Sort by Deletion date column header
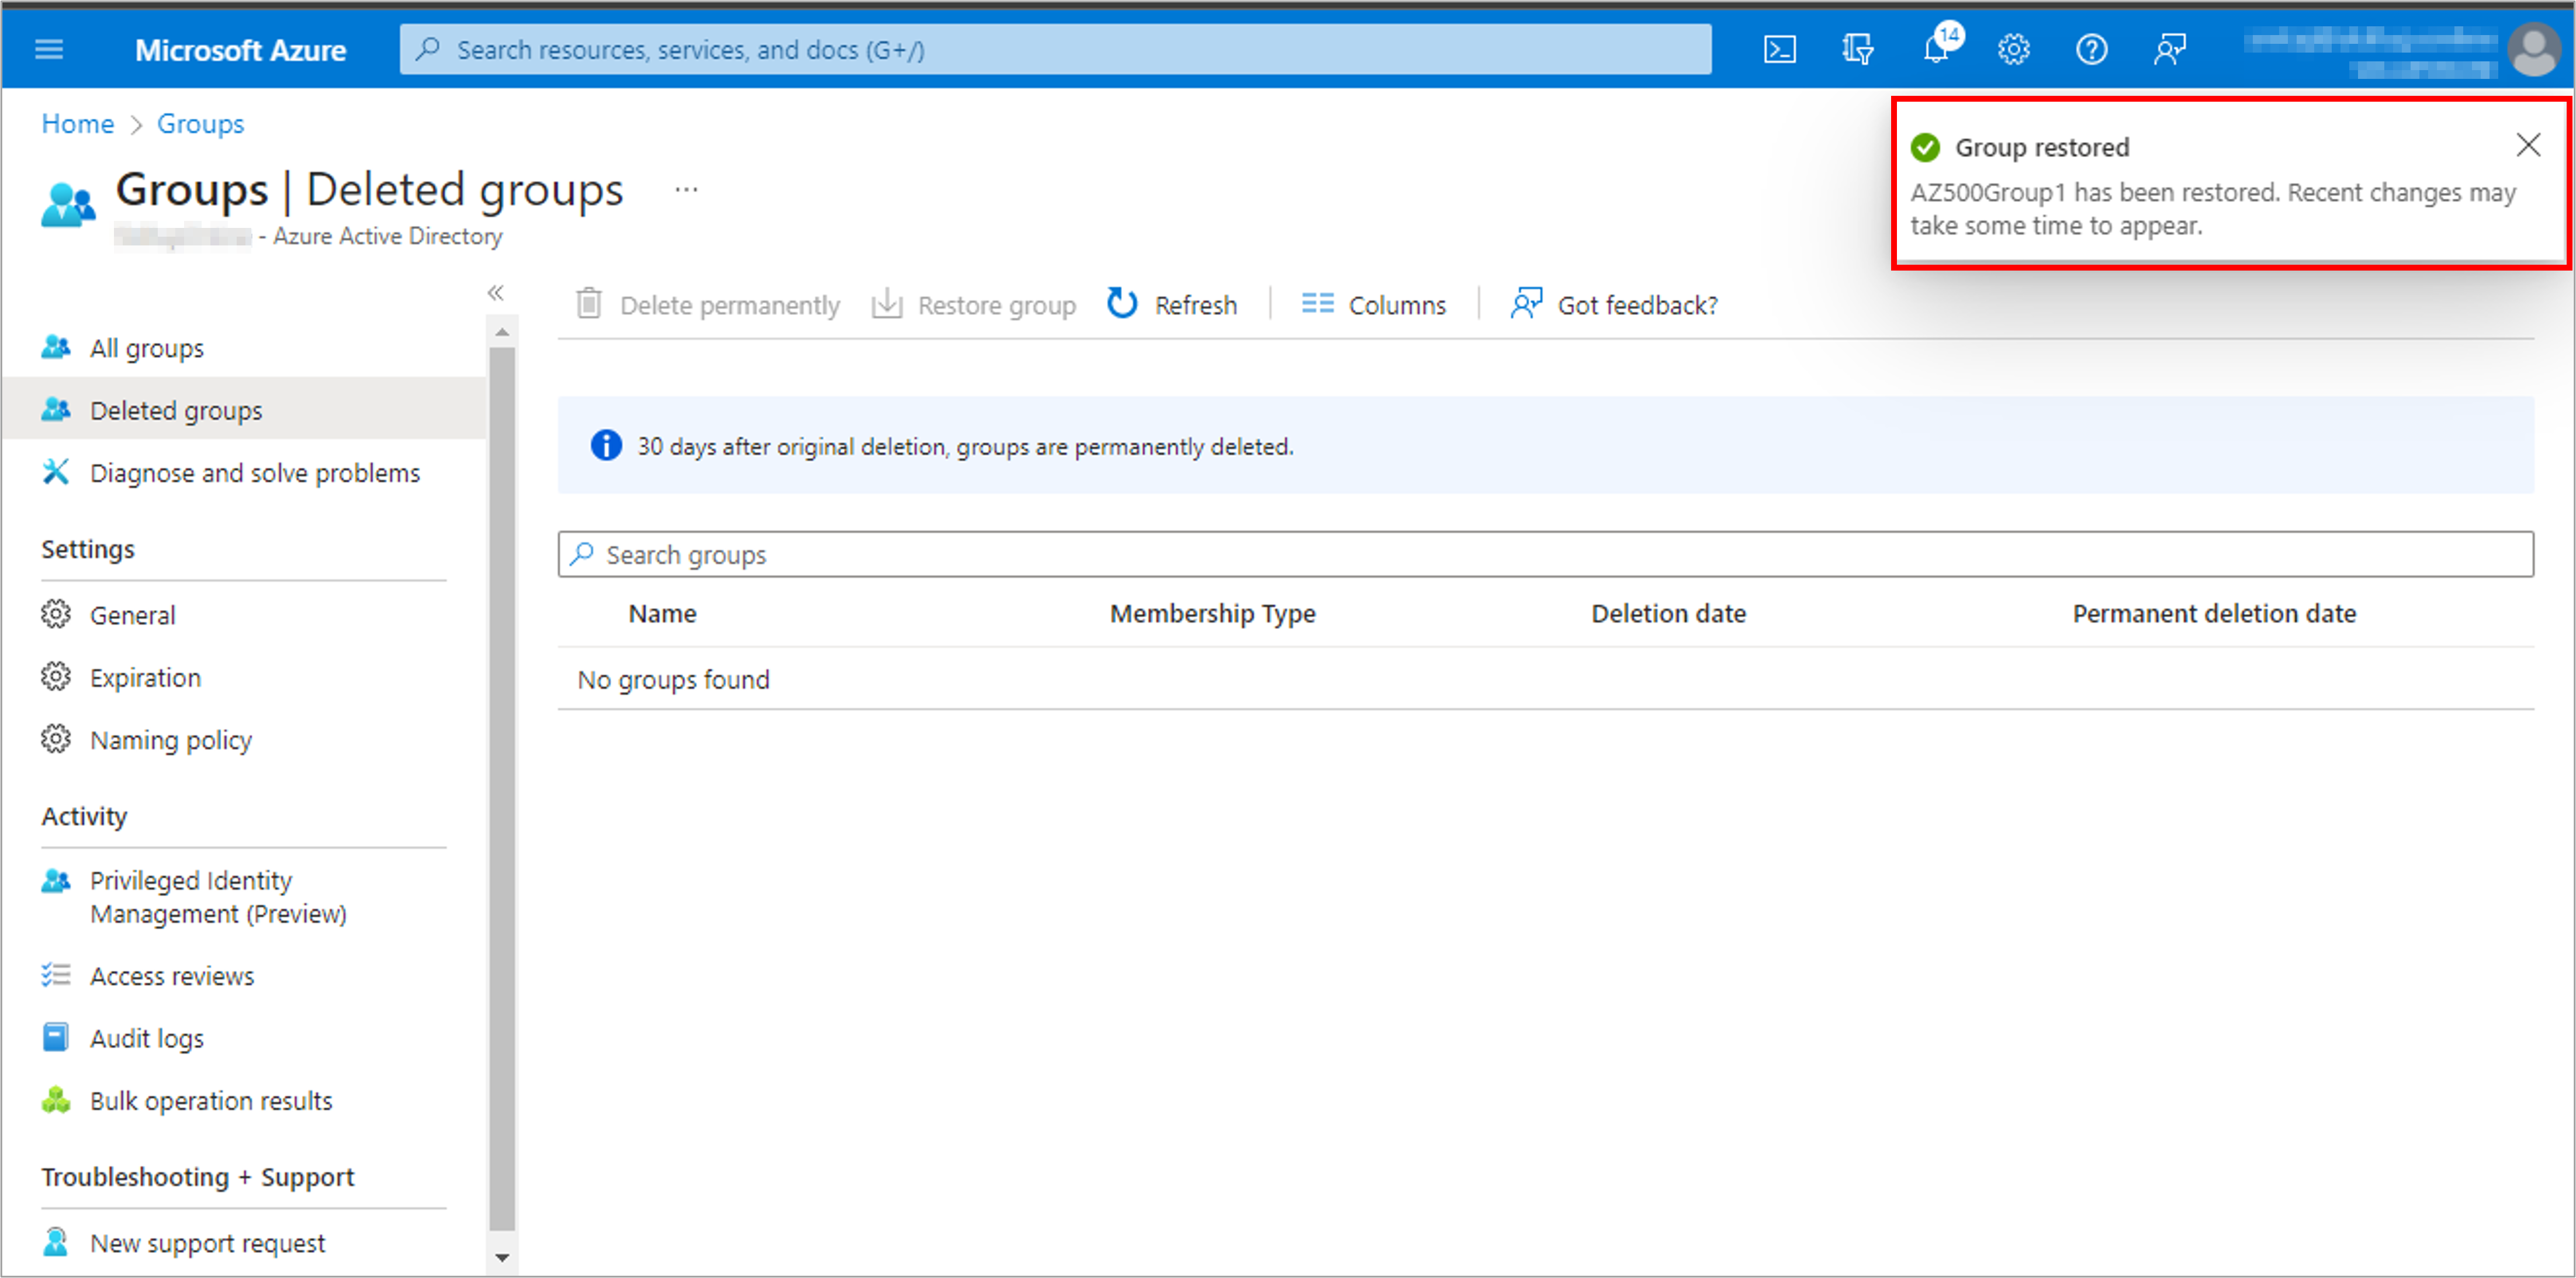Viewport: 2576px width, 1278px height. (x=1668, y=613)
